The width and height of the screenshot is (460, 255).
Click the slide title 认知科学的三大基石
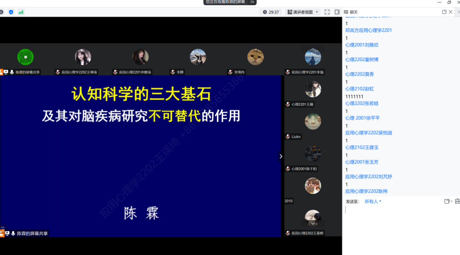pyautogui.click(x=141, y=94)
